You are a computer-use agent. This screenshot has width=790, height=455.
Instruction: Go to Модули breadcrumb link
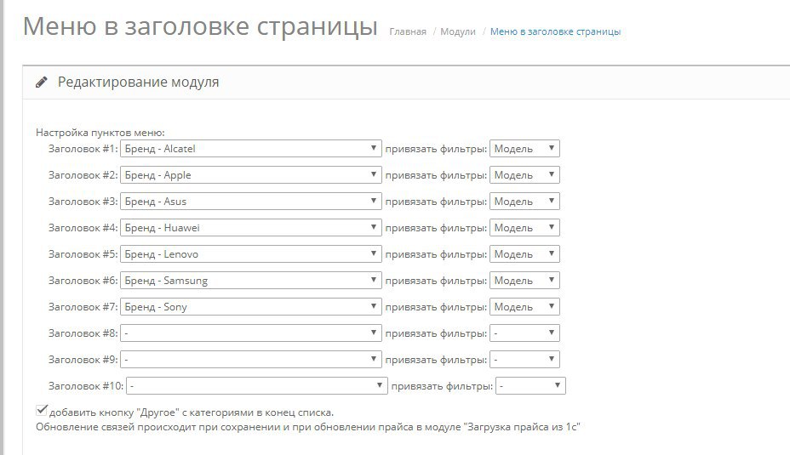point(457,31)
